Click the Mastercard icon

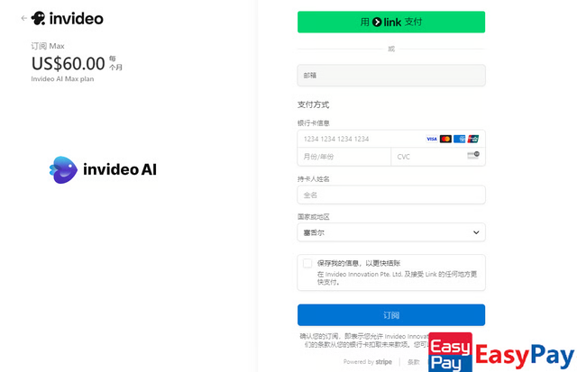445,139
